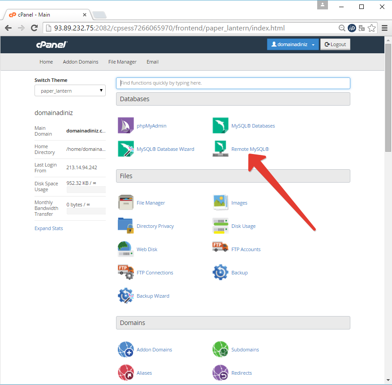Collapse the Databases section header
The image size is (392, 385).
coord(233,99)
